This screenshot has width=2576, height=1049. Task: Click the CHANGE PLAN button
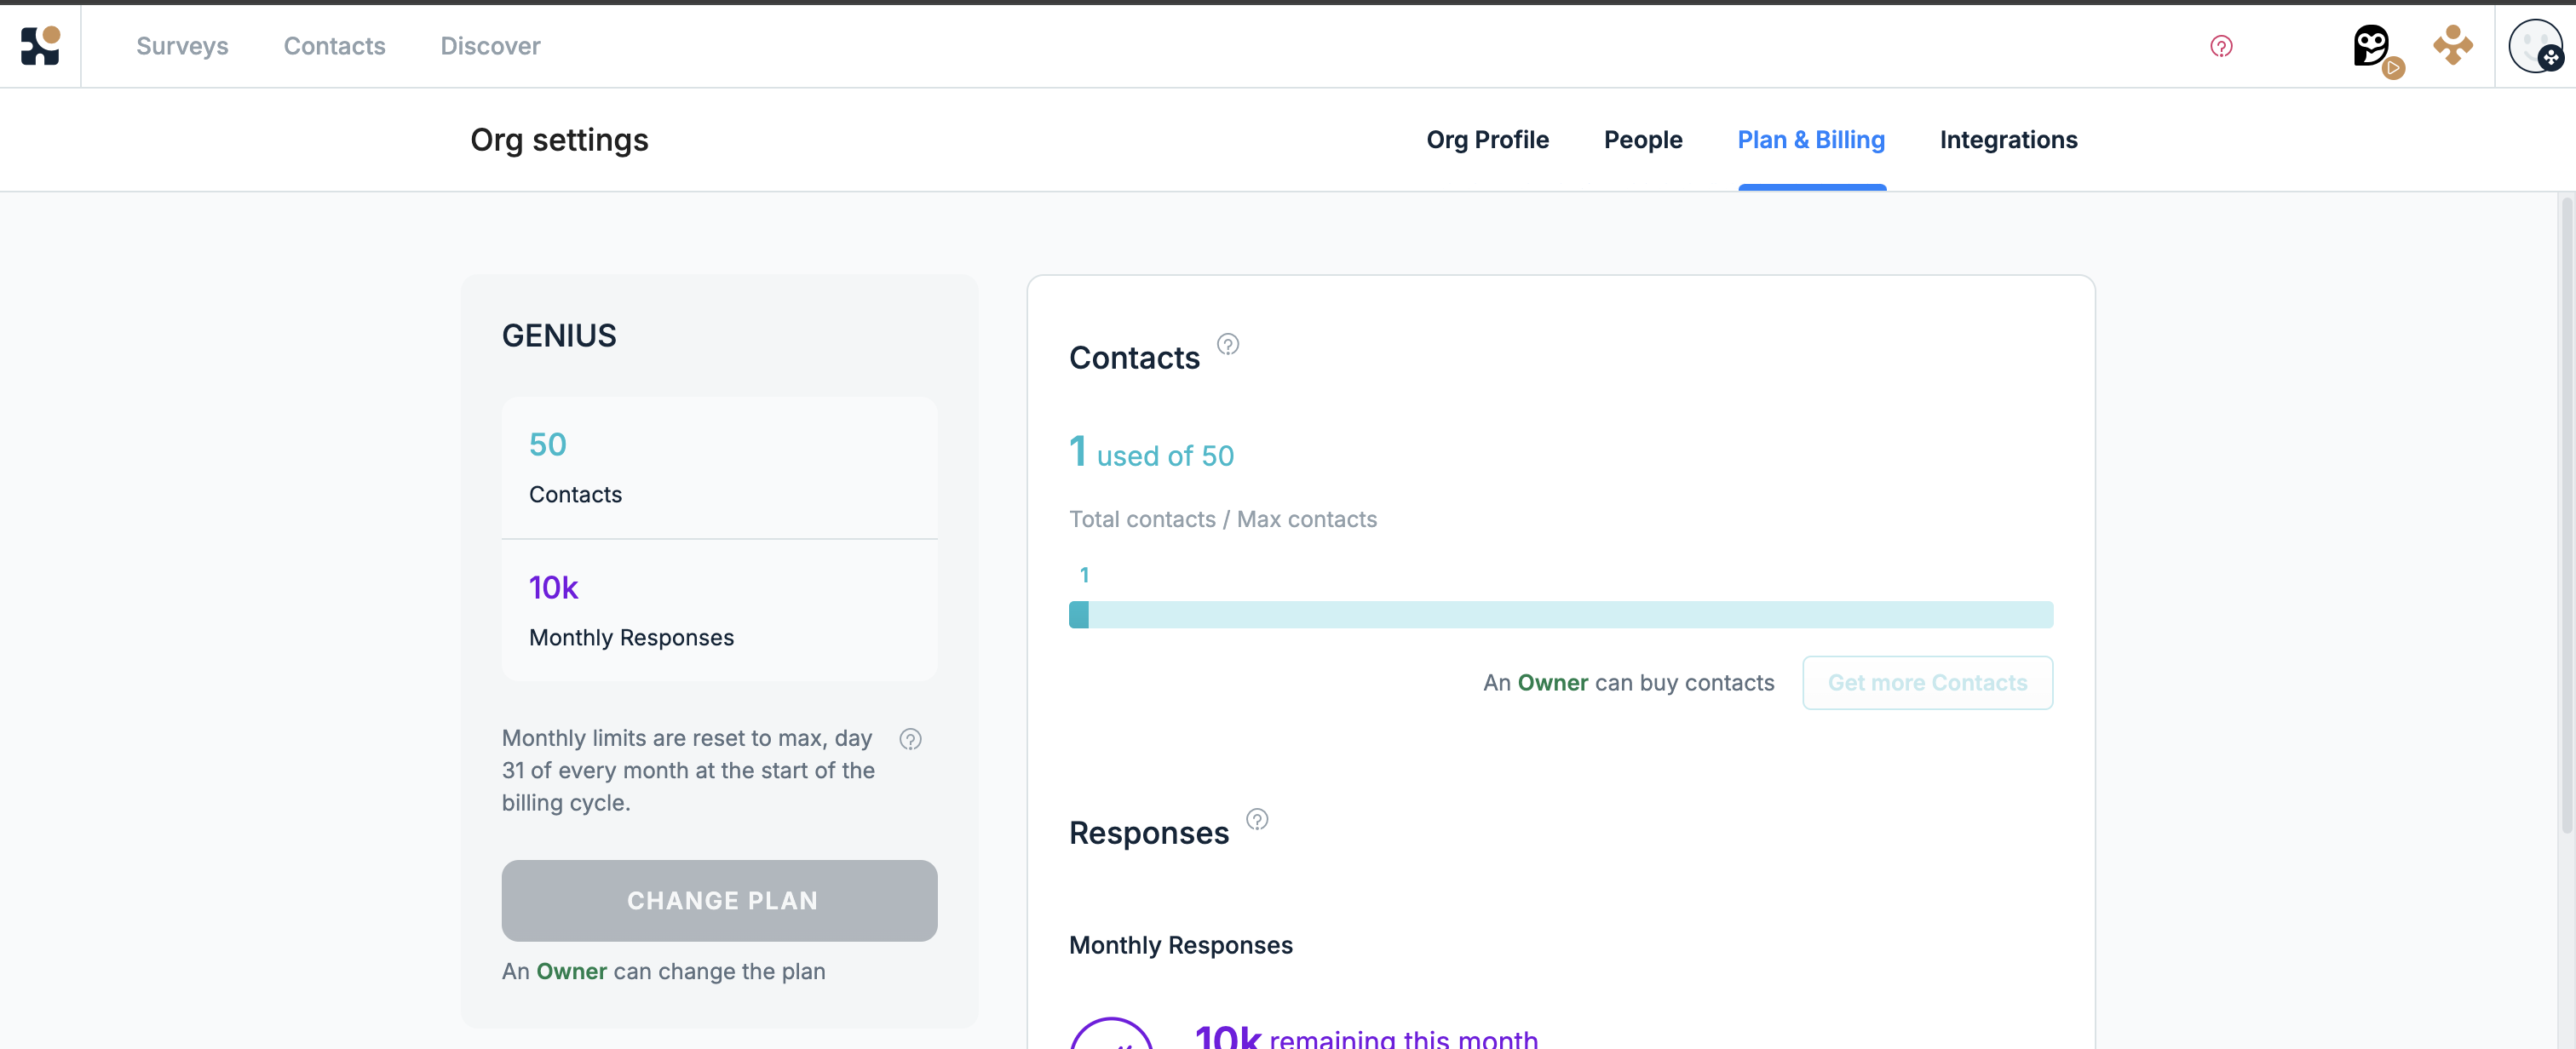(719, 900)
